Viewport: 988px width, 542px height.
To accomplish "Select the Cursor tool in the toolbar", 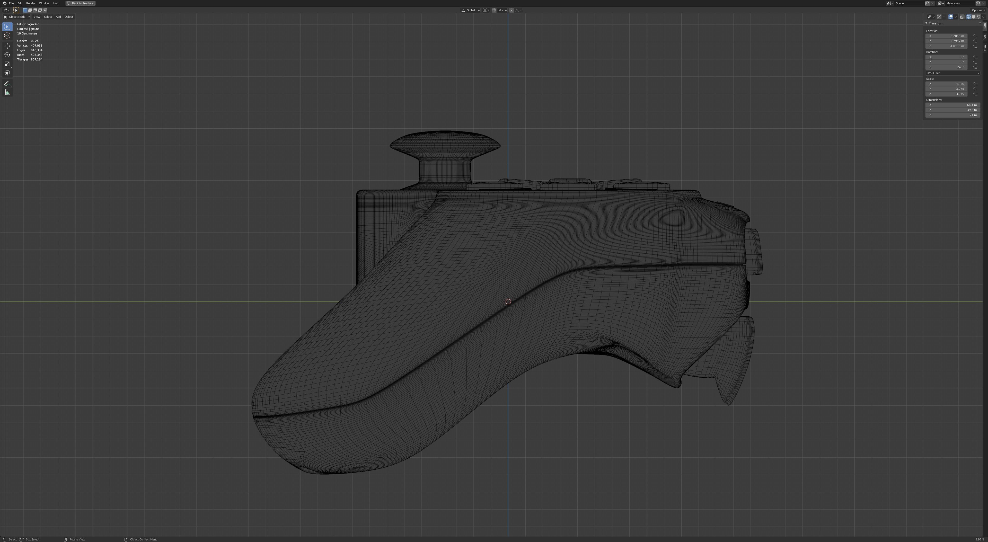I will point(7,36).
